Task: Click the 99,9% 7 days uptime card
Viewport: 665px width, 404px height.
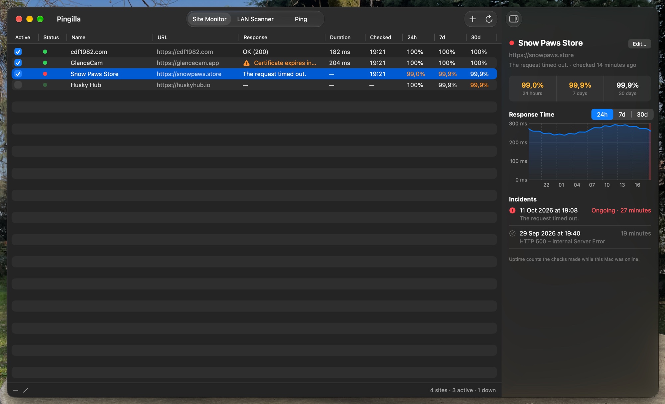Action: [x=580, y=89]
